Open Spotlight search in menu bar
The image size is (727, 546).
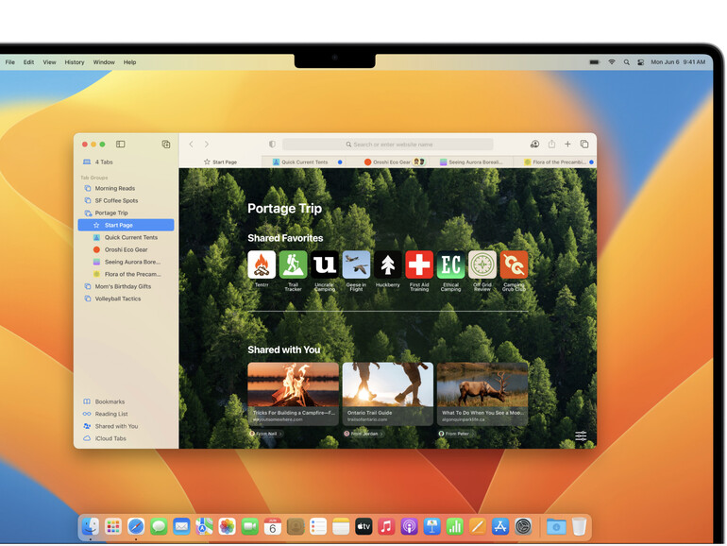pyautogui.click(x=626, y=62)
